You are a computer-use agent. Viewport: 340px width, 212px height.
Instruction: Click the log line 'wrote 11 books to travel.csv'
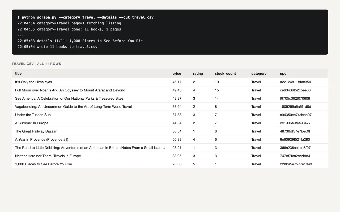coord(57,47)
